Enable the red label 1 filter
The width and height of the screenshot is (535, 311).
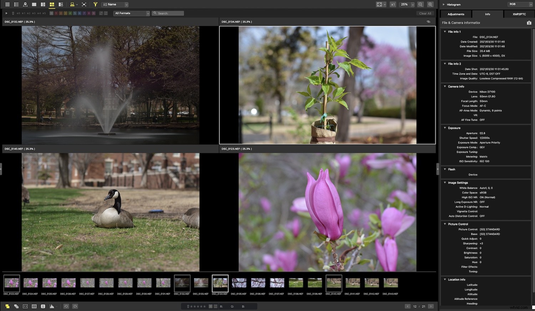pos(56,13)
